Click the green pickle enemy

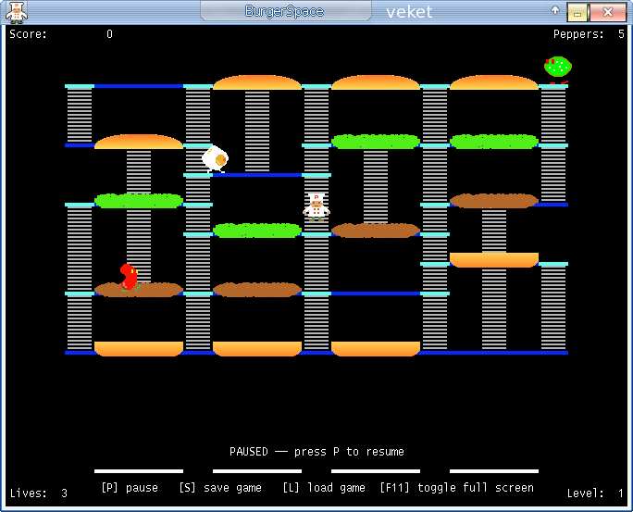(x=558, y=69)
